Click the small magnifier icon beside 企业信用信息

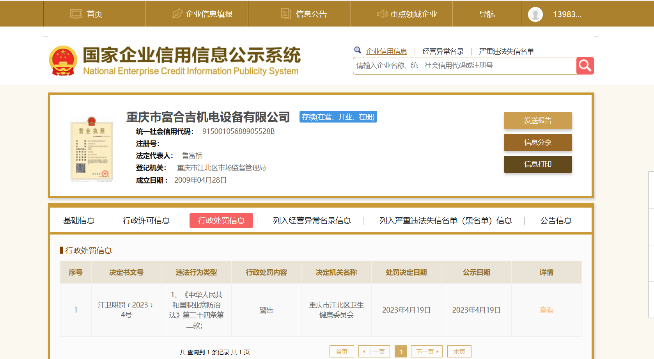[358, 50]
